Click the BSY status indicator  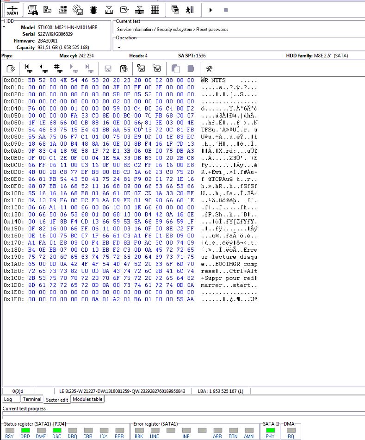(x=10, y=430)
